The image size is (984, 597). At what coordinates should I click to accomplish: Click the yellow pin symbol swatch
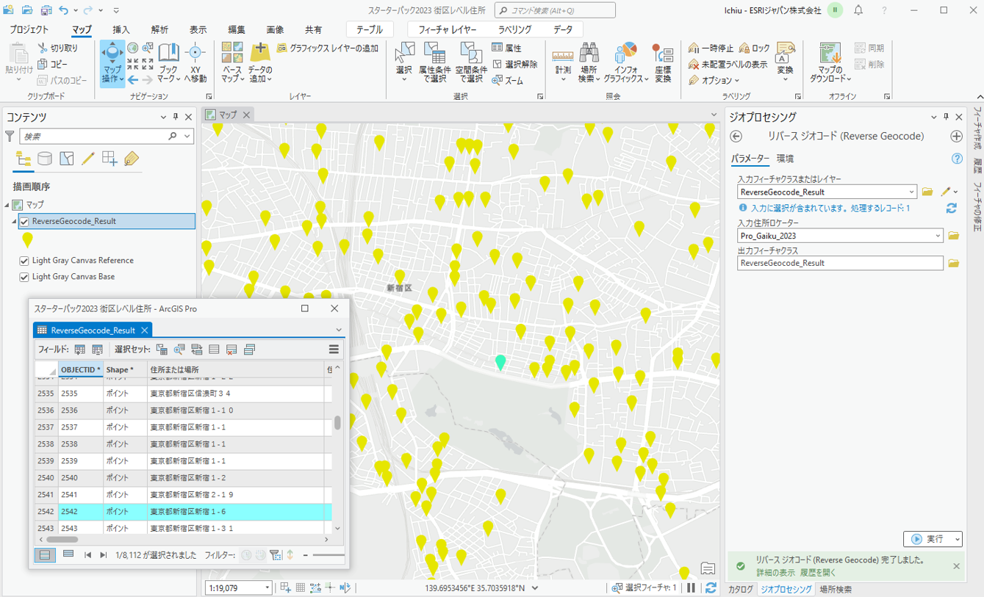coord(27,239)
